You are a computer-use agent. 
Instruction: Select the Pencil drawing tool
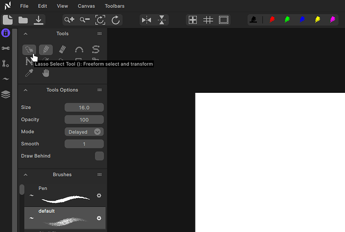46,49
